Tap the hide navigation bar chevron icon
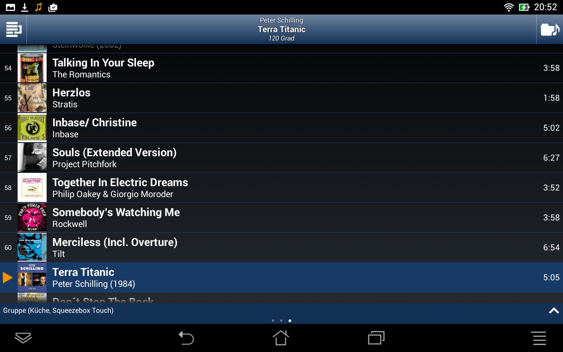The height and width of the screenshot is (352, 563). pyautogui.click(x=23, y=338)
